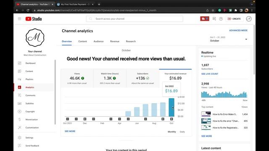Click the channel profile picture with M
This screenshot has height=151, width=269.
pos(35,38)
